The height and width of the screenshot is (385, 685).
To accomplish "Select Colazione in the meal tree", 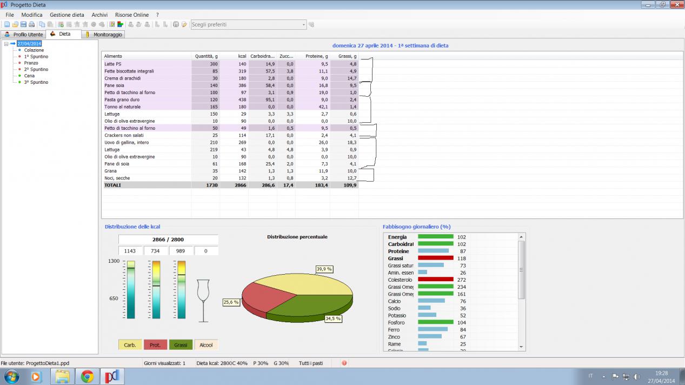I will (34, 50).
